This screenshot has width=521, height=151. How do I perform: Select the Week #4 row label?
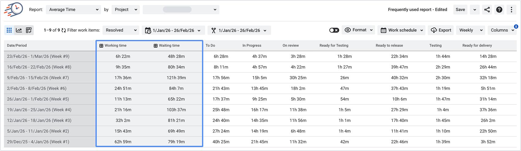pos(39,110)
